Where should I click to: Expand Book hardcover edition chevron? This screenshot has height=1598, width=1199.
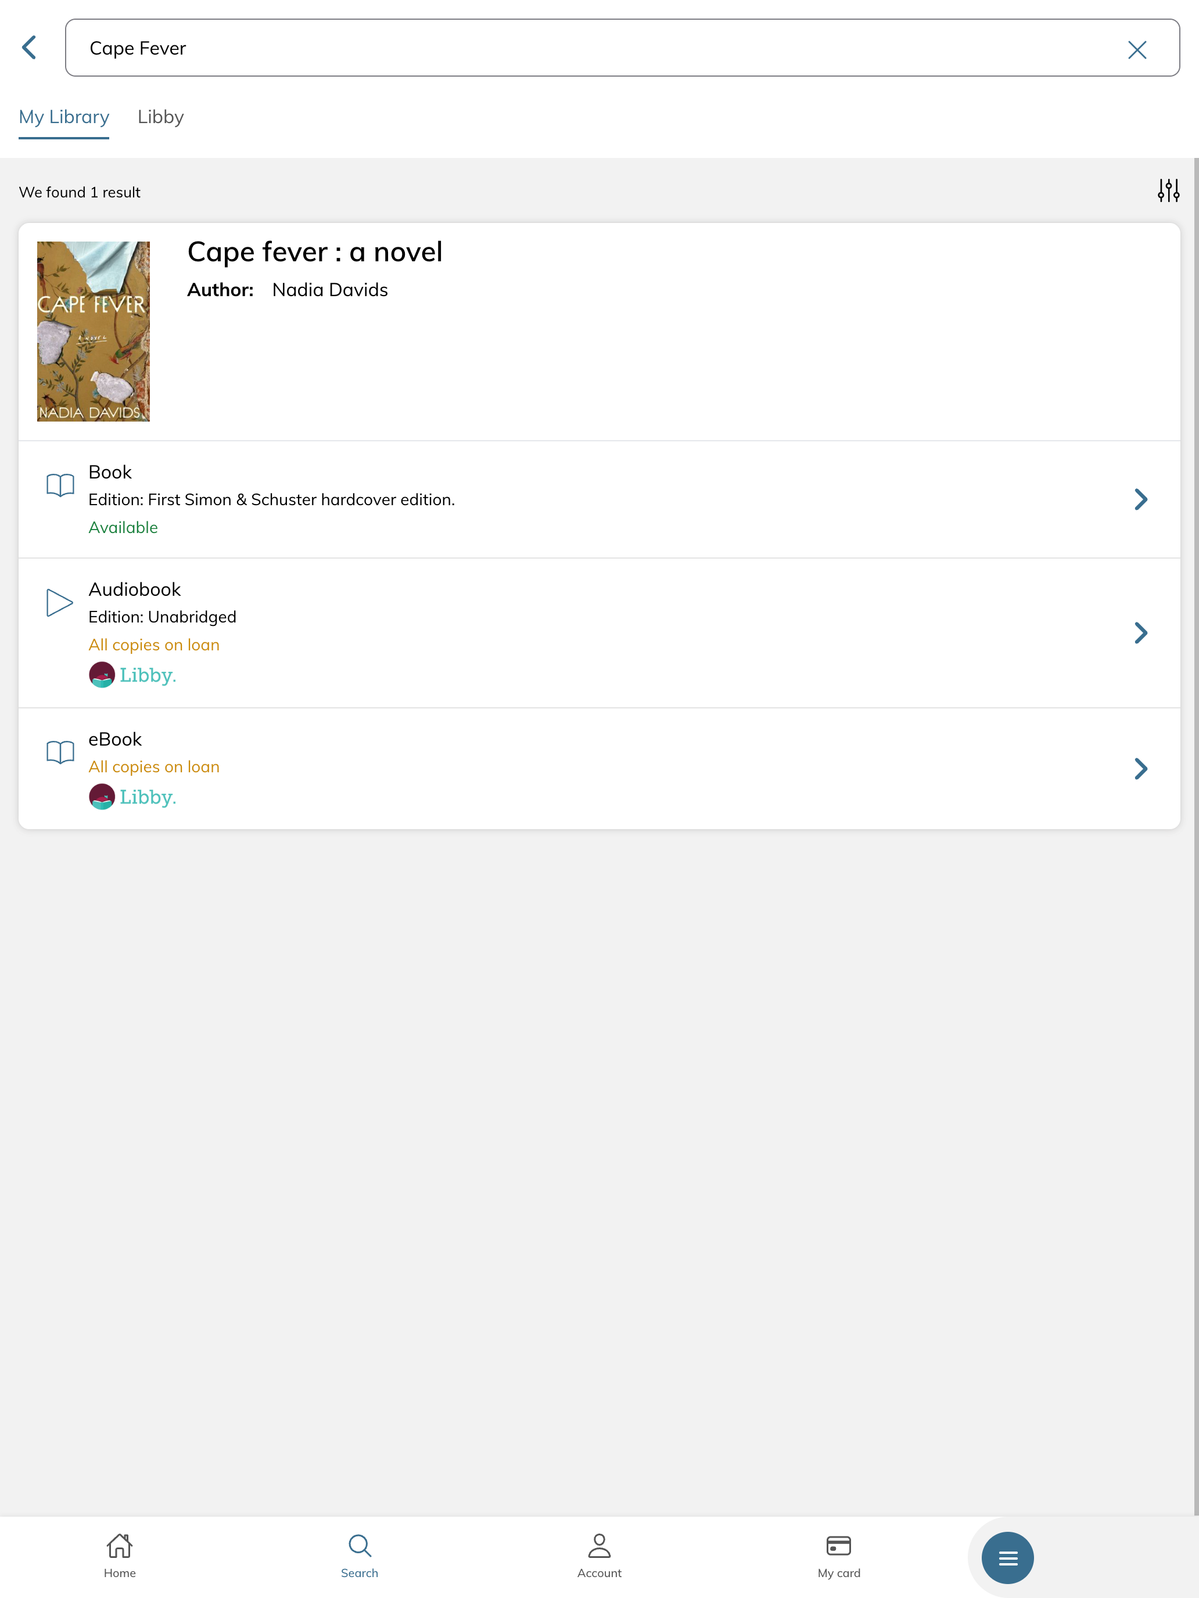pos(1140,499)
